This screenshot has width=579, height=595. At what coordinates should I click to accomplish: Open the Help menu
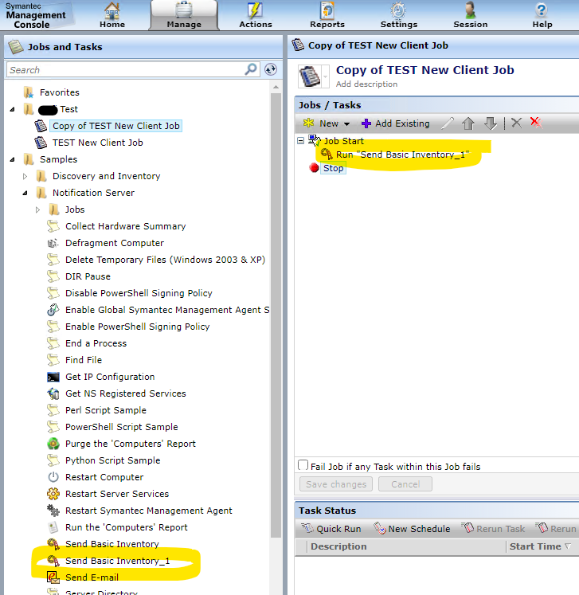(x=542, y=15)
